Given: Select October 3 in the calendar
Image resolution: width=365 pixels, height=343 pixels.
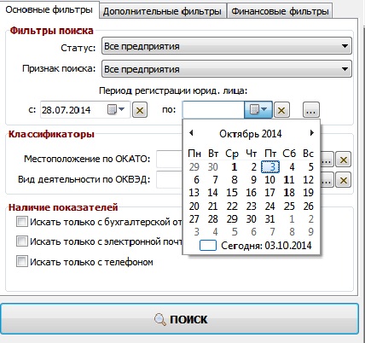Looking at the screenshot, I should 270,167.
